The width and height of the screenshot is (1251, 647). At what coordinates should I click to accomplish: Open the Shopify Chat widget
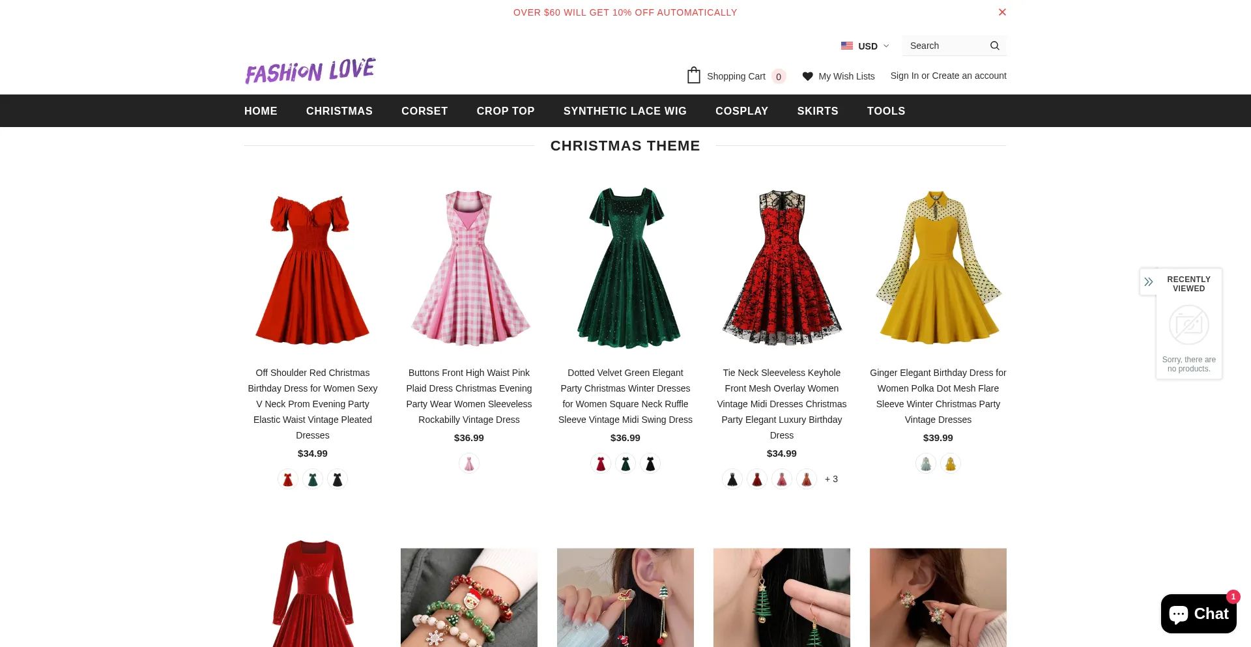click(1198, 614)
